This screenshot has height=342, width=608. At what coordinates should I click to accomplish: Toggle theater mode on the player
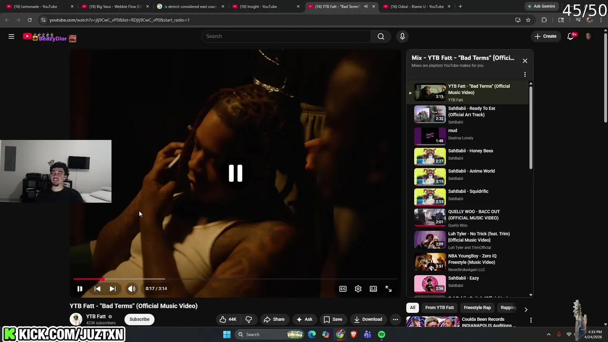(x=373, y=288)
